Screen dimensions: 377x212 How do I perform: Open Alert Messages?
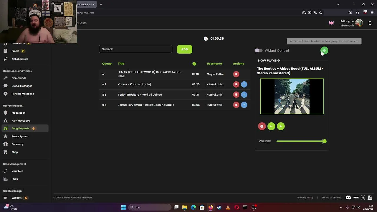(x=21, y=121)
